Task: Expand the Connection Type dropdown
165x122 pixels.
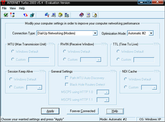Action: click(x=95, y=33)
